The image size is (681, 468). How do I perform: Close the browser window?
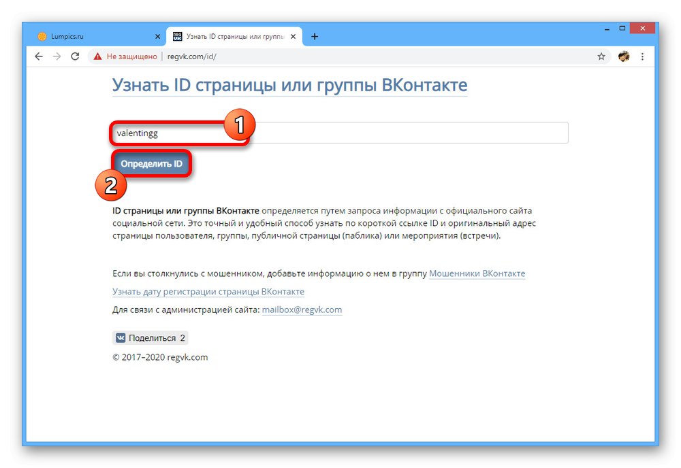(x=642, y=29)
